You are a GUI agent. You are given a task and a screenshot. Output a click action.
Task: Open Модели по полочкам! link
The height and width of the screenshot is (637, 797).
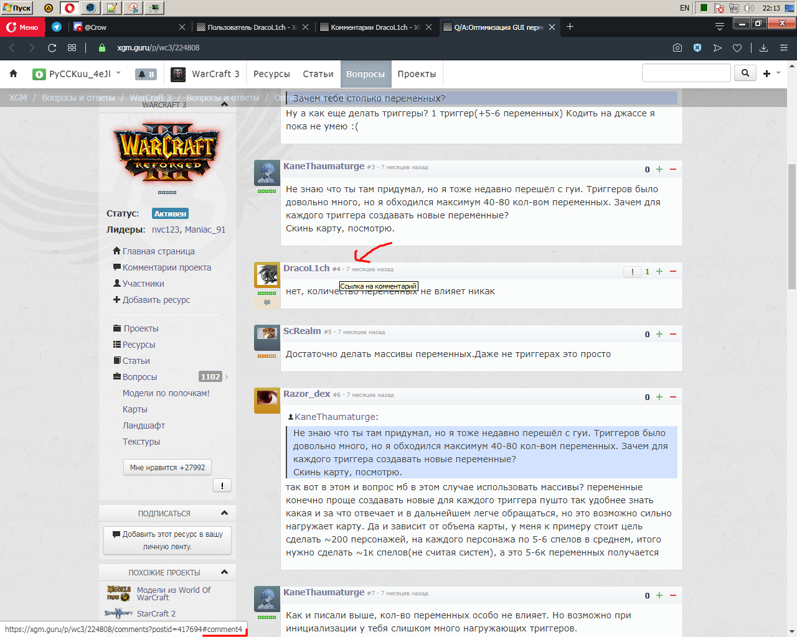[166, 393]
